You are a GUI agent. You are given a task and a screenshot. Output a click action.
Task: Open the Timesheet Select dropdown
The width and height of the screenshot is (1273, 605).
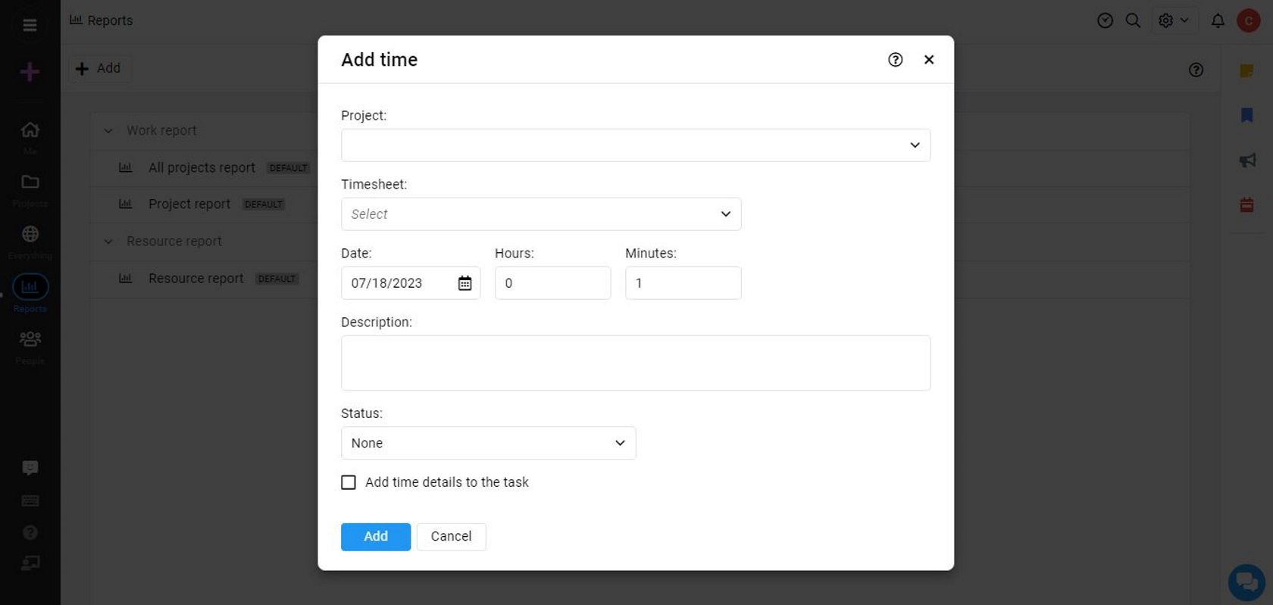541,214
